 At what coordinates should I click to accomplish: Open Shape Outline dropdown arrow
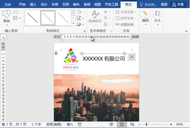83,18
